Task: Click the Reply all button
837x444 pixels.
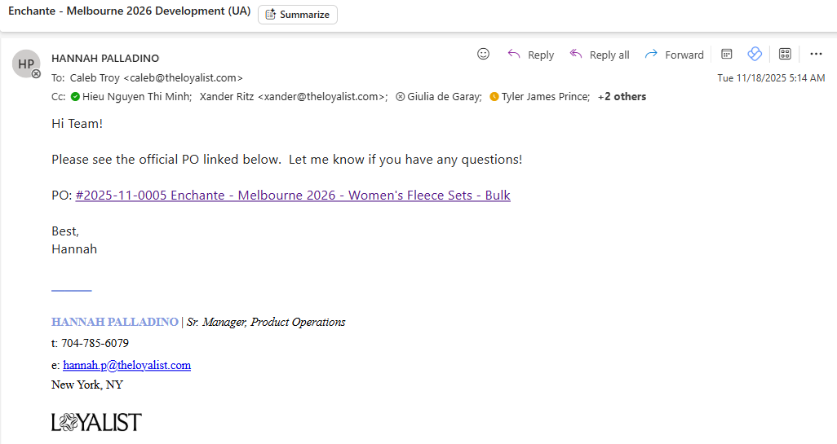Action: tap(600, 55)
